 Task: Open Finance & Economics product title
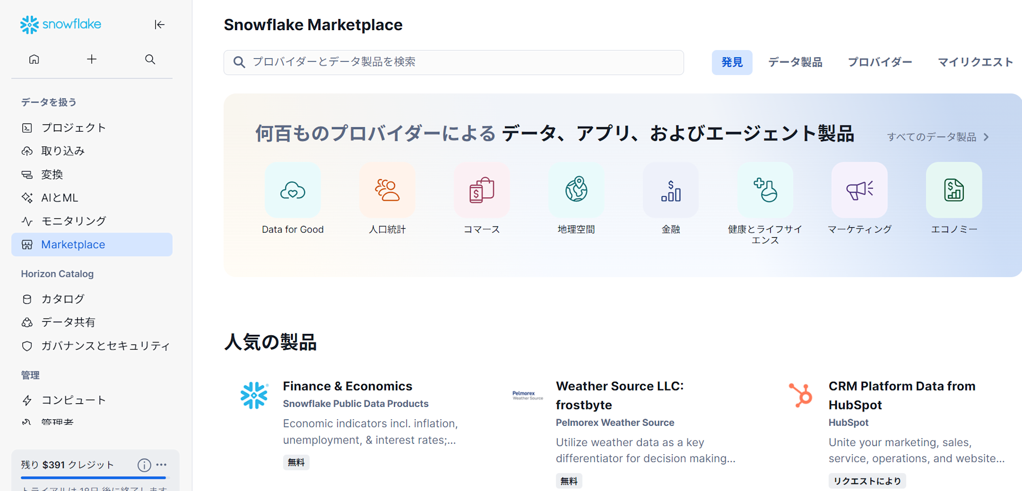pyautogui.click(x=347, y=386)
